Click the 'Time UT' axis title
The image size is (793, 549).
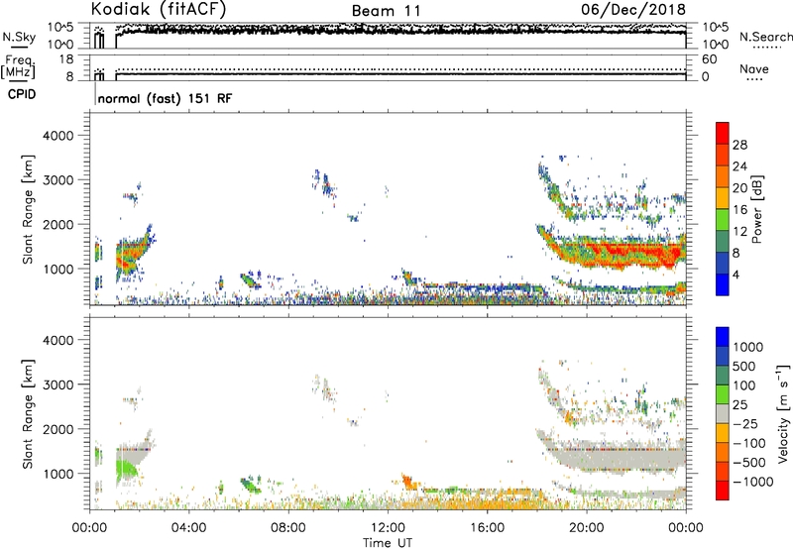click(x=388, y=543)
